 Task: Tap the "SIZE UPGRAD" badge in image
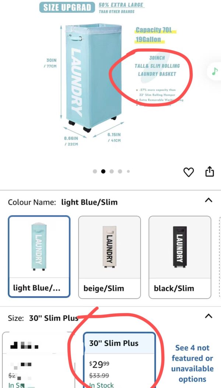[67, 7]
